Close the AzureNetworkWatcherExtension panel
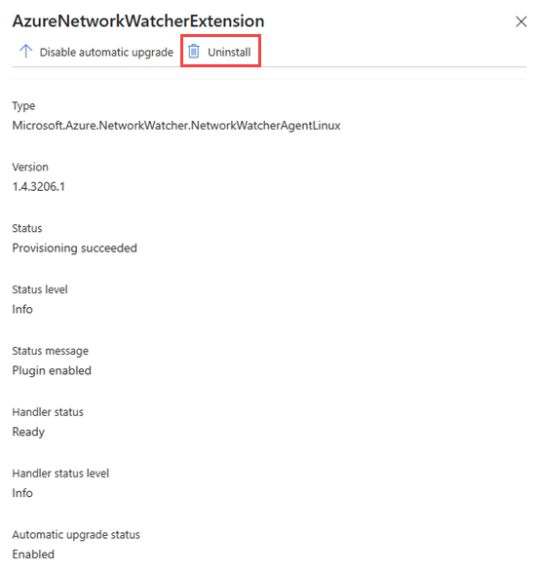Screen dimensions: 536x573 (520, 21)
